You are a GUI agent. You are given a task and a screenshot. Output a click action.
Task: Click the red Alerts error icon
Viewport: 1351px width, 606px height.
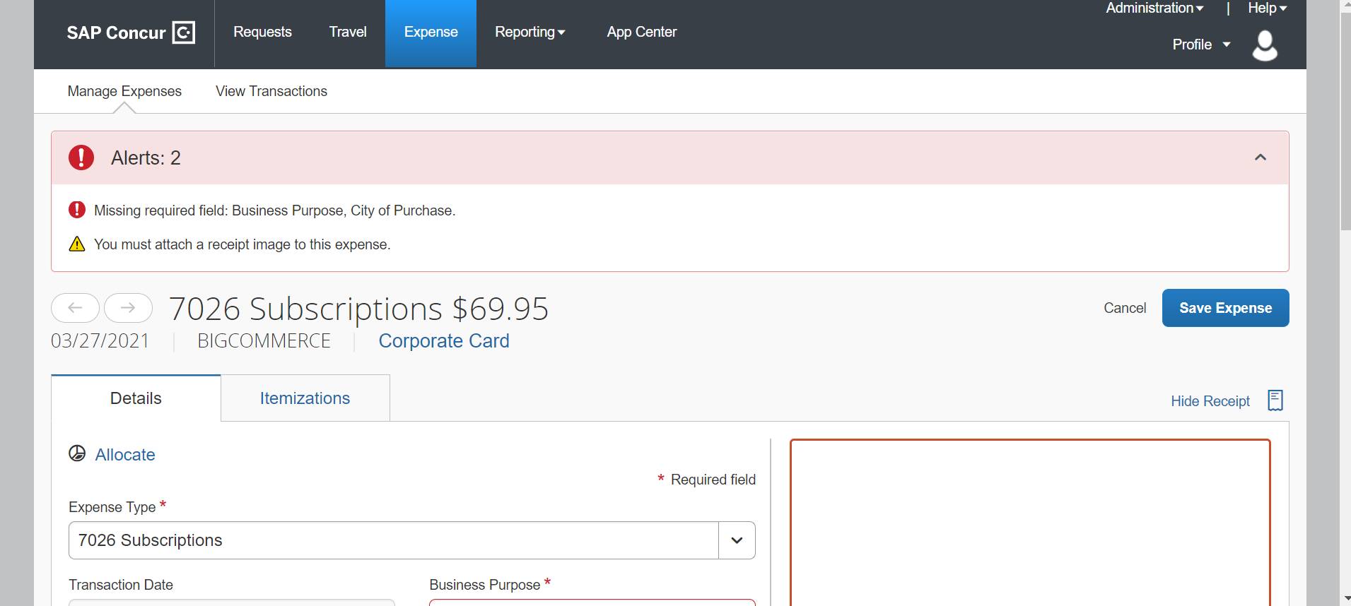click(x=81, y=158)
